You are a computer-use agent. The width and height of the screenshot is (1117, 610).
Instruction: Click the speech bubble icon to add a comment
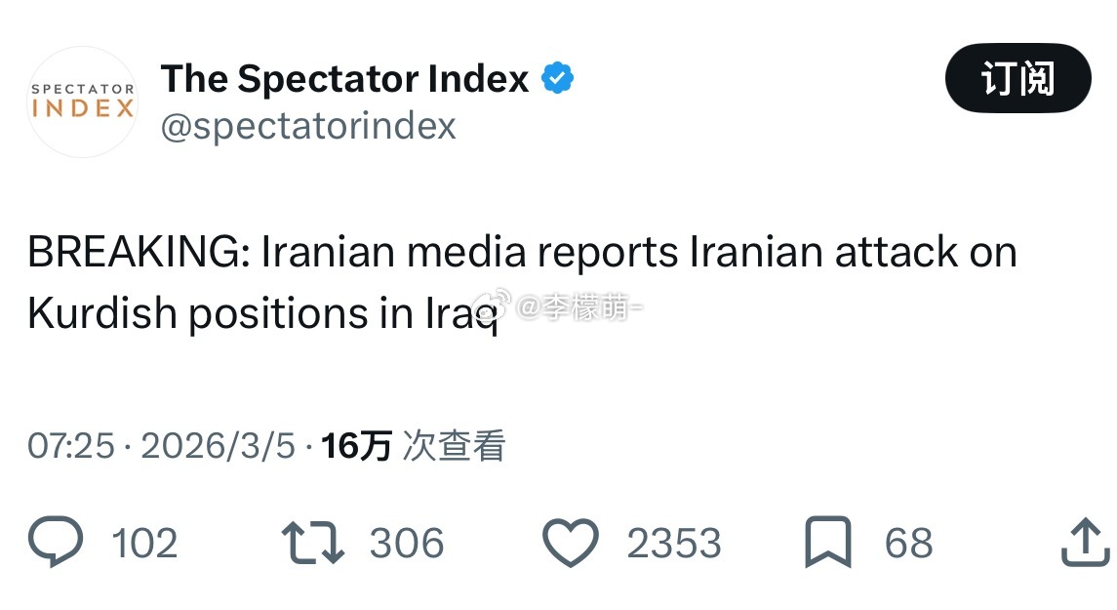point(56,542)
